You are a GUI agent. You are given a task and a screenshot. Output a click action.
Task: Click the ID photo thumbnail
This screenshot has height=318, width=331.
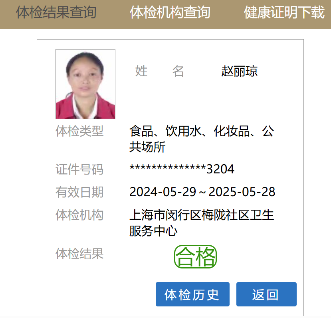coord(85,84)
